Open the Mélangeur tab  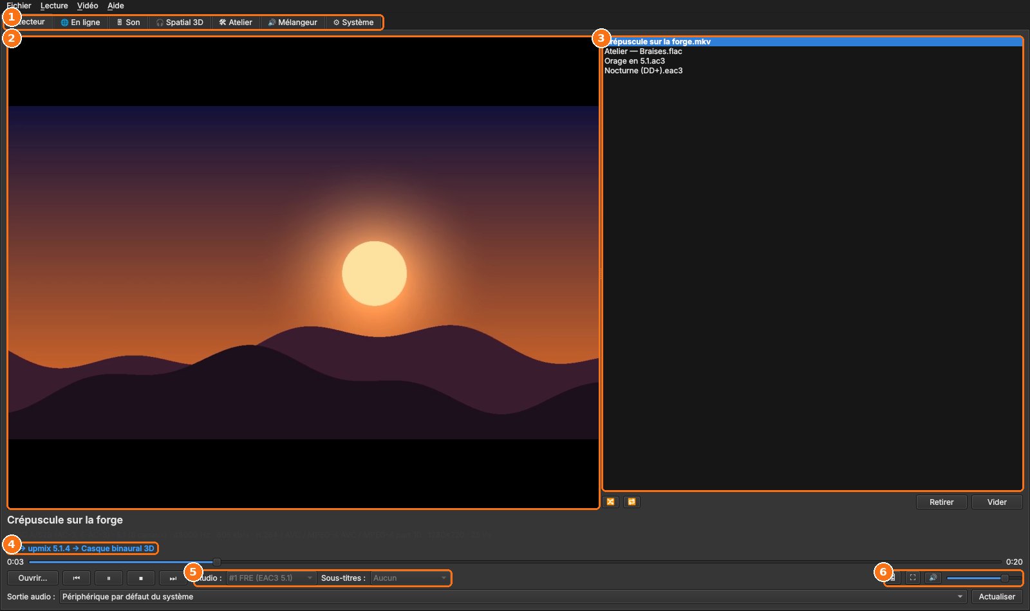click(293, 23)
